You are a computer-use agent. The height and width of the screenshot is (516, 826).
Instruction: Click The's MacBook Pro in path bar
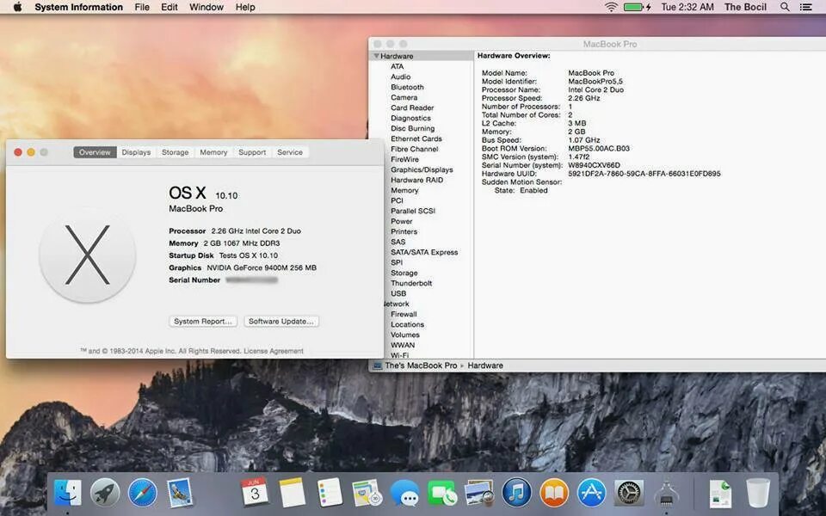[x=421, y=365]
